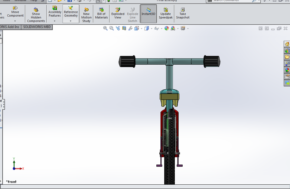Create an Exploded View
The width and height of the screenshot is (290, 189).
(x=118, y=13)
